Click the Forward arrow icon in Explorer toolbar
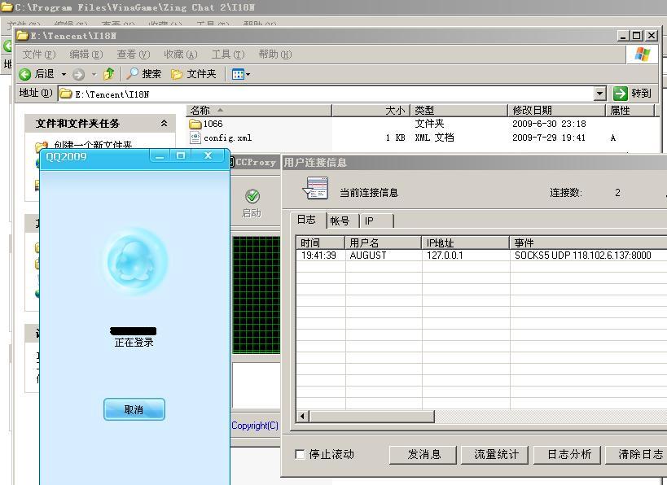 coord(78,75)
